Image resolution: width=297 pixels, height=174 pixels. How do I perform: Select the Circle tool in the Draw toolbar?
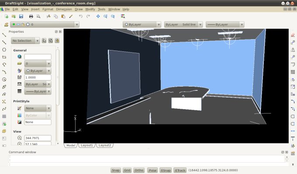4,79
